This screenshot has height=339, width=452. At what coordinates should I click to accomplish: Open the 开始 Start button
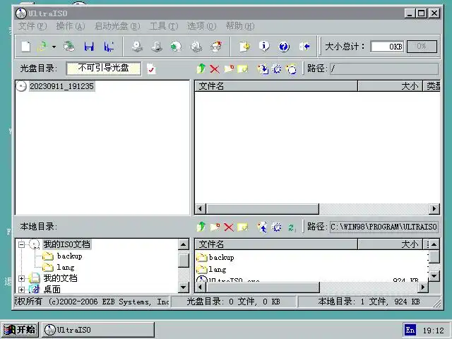tap(20, 330)
